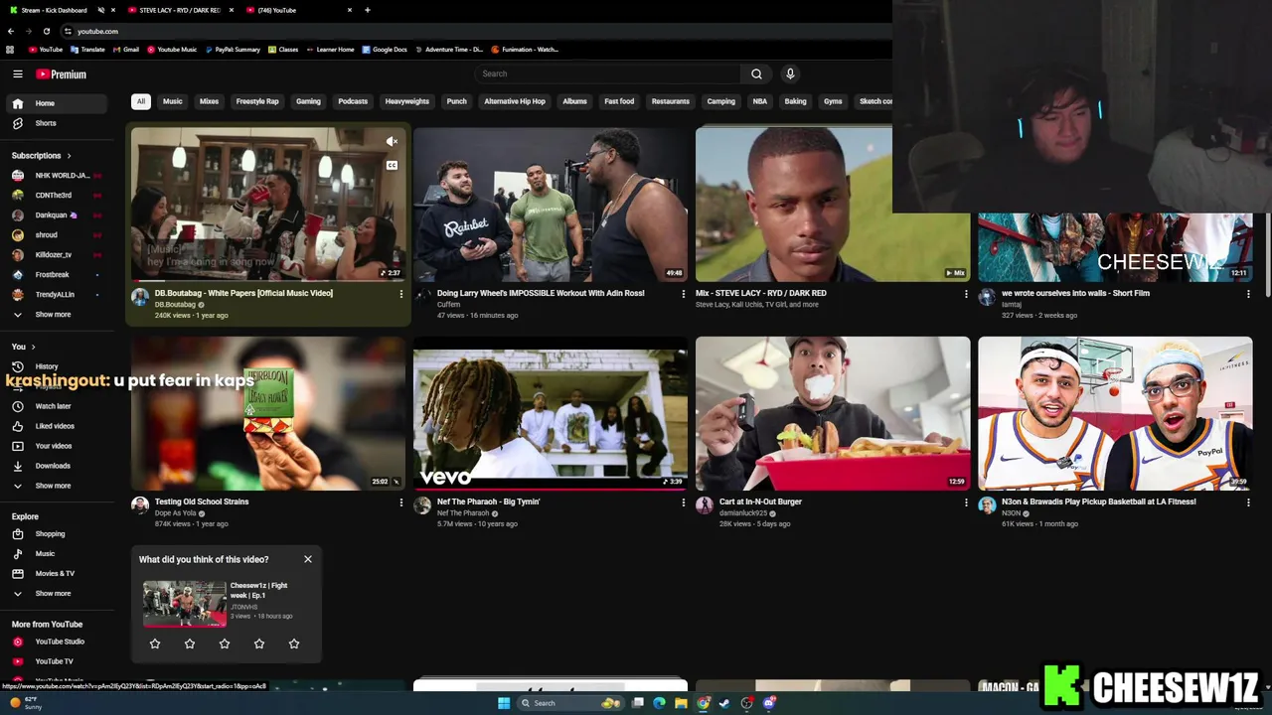
Task: Open Music under Explore
Action: click(56, 553)
